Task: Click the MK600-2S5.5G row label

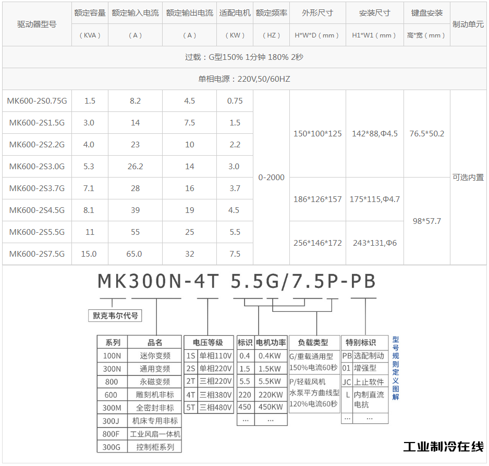Action: click(x=37, y=232)
